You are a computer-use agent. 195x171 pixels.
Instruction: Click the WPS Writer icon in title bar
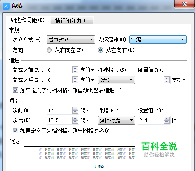[6, 6]
